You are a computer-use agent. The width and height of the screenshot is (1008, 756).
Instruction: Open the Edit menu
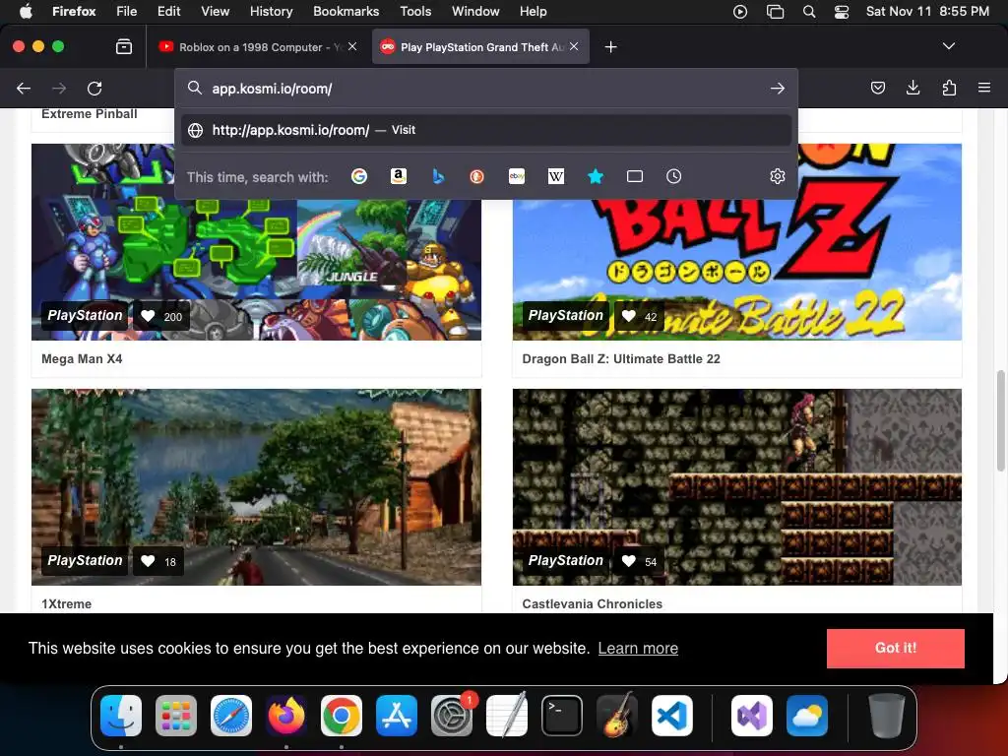(x=168, y=11)
